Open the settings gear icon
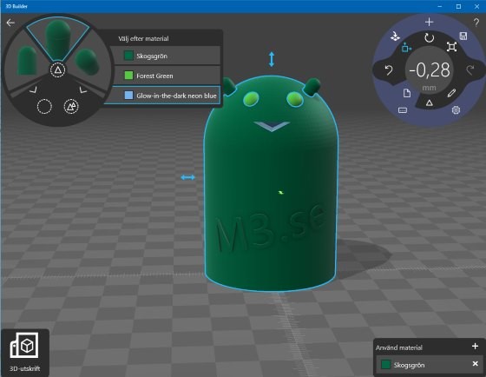The height and width of the screenshot is (377, 486). (x=456, y=109)
